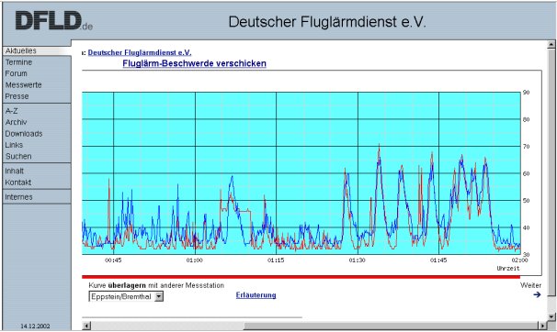Click the 14.12.2002 date text
The image size is (557, 332).
click(35, 326)
